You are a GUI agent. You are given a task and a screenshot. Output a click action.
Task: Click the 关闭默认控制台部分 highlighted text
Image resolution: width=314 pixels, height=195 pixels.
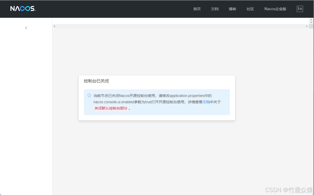coord(111,108)
